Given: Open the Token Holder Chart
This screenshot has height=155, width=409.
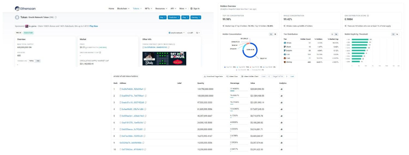Looking at the screenshot, I should (249, 76).
